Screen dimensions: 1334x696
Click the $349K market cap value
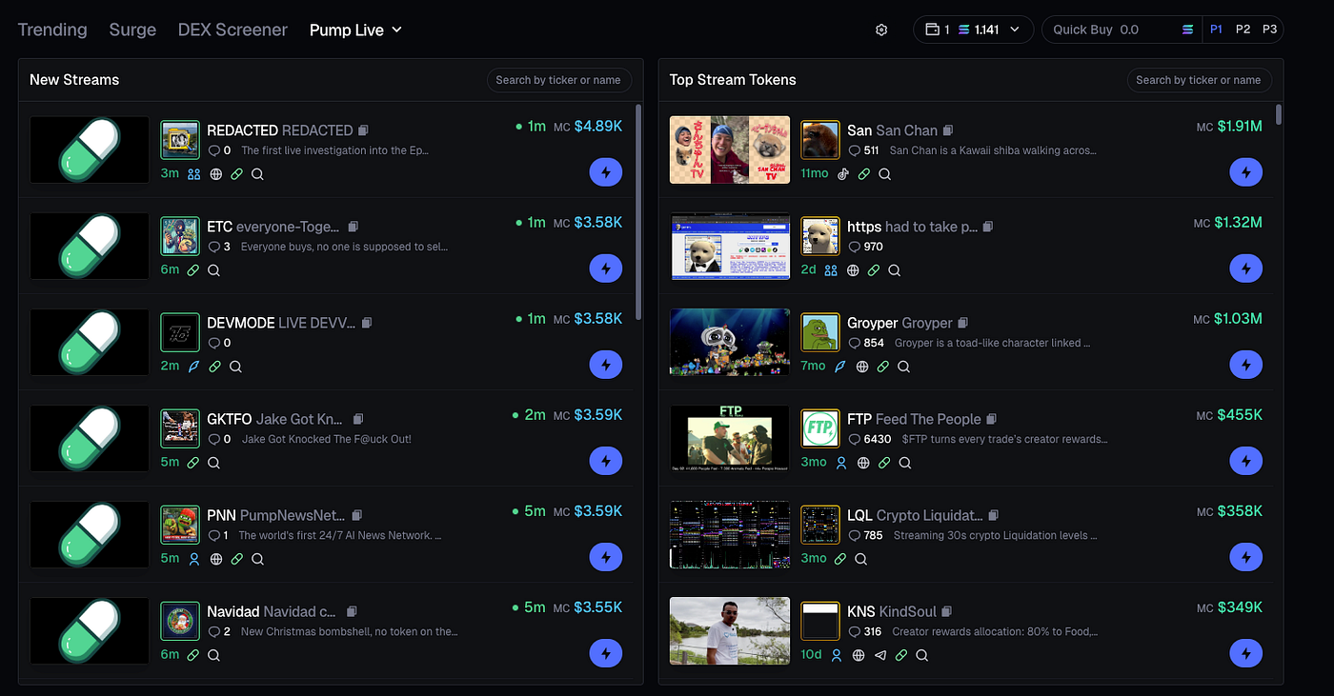[x=1241, y=607]
